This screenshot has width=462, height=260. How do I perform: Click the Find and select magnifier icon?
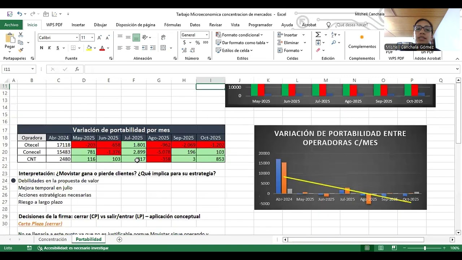(334, 43)
